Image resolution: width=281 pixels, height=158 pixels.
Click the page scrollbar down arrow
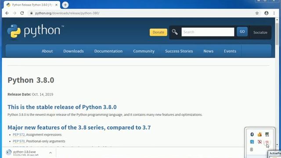tap(277, 145)
